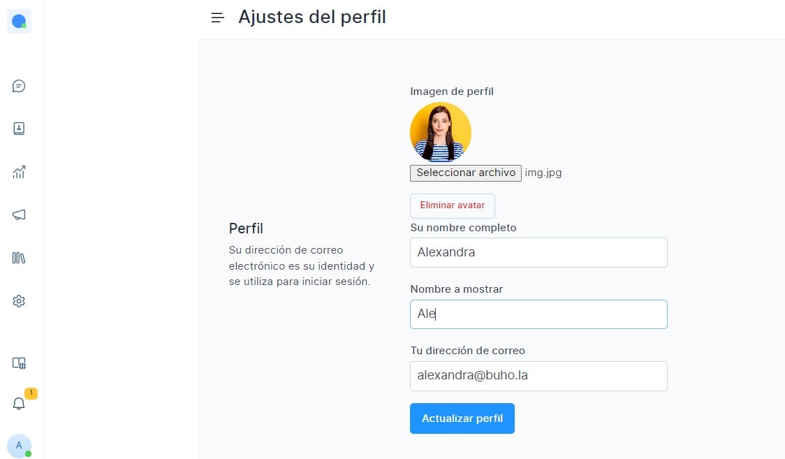The image size is (785, 459).
Task: Click the app logo at top of sidebar
Action: pyautogui.click(x=20, y=21)
